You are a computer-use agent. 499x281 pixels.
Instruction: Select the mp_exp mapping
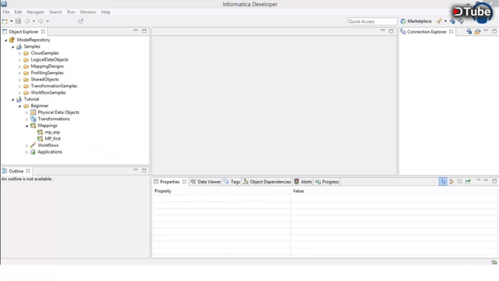point(52,132)
